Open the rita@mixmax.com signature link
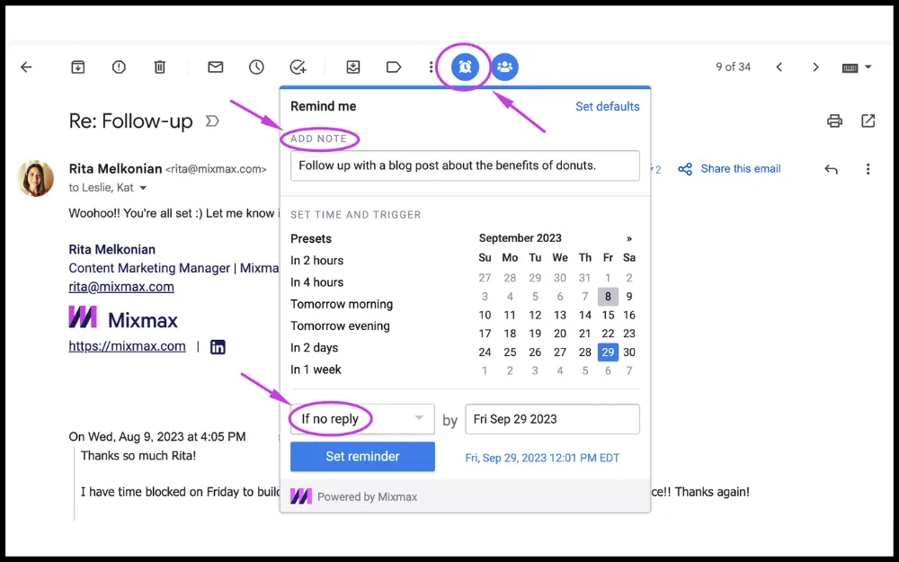The width and height of the screenshot is (899, 562). tap(121, 287)
